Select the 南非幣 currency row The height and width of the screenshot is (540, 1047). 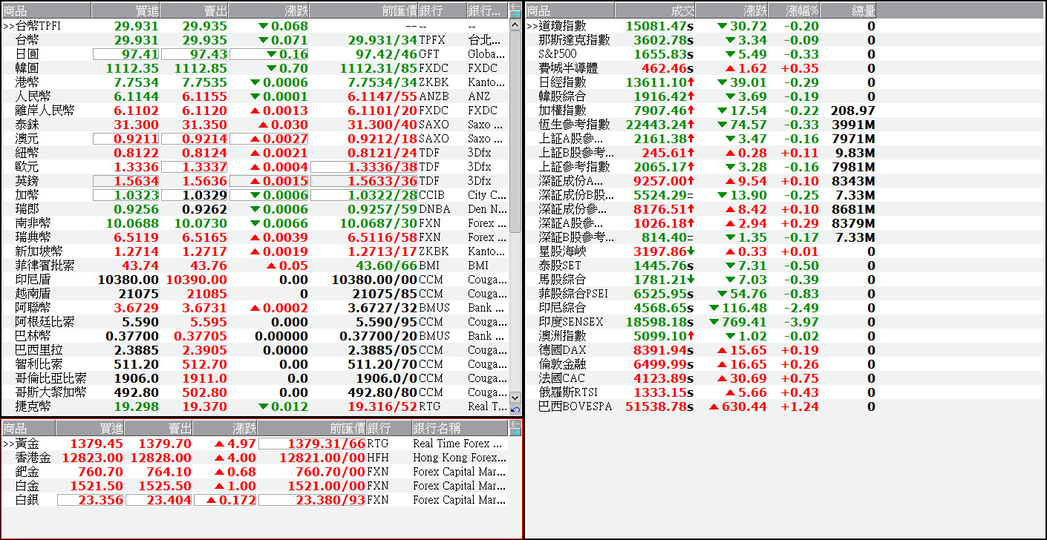point(255,223)
